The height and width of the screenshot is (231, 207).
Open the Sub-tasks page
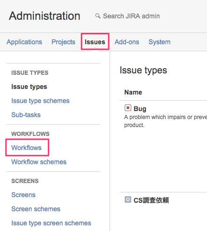point(26,115)
